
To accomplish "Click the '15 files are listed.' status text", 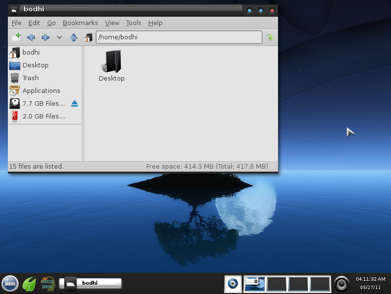I will 36,167.
